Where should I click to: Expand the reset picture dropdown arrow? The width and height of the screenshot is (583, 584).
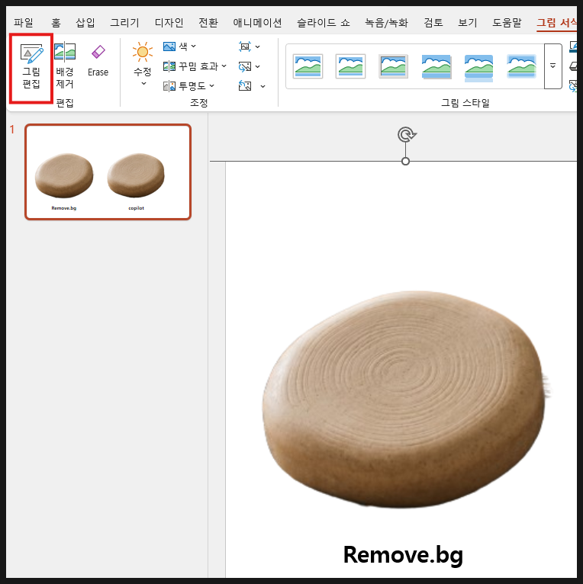click(x=263, y=86)
